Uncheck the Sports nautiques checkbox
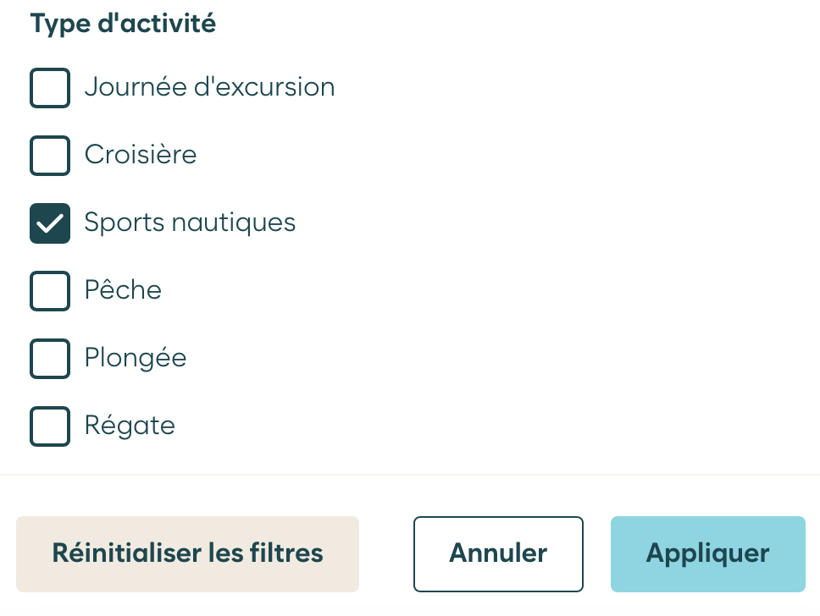Viewport: 820px width, 616px height. pos(50,223)
